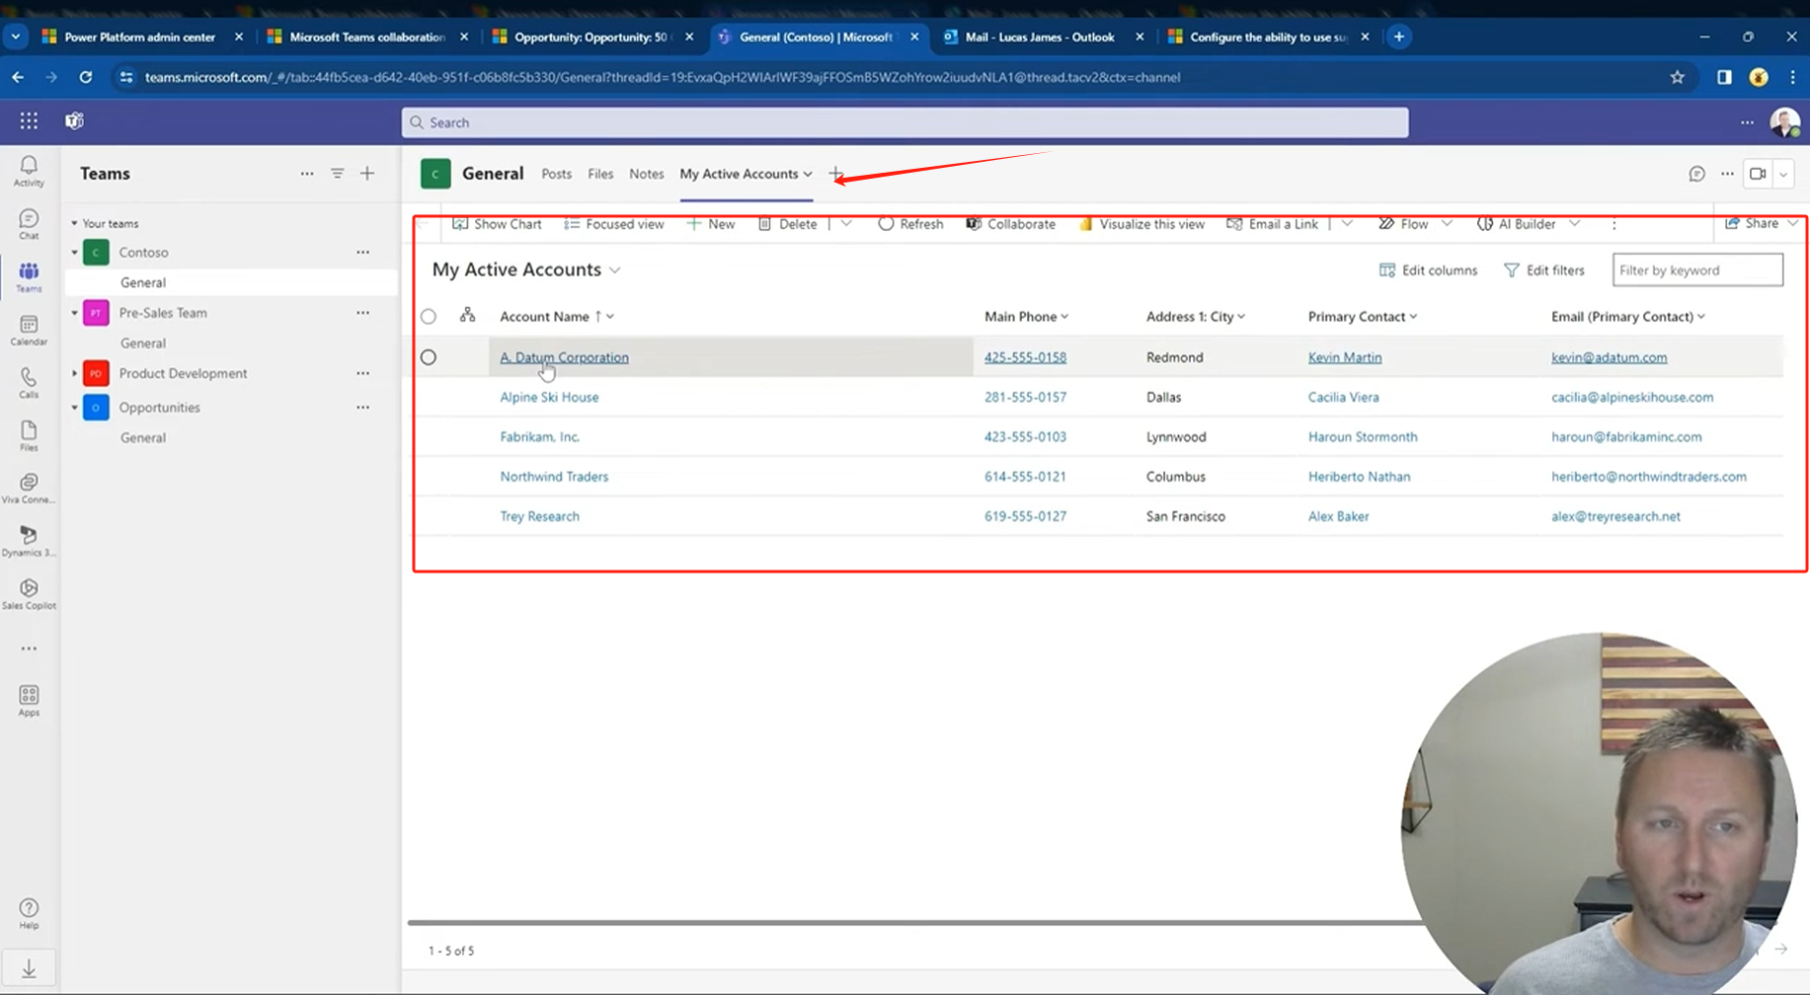Open the channel conversation icon

[1696, 174]
